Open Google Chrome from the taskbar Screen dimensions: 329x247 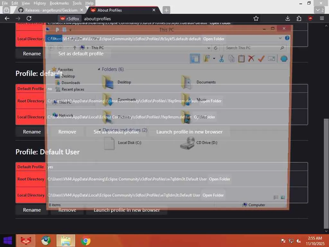pos(85,241)
